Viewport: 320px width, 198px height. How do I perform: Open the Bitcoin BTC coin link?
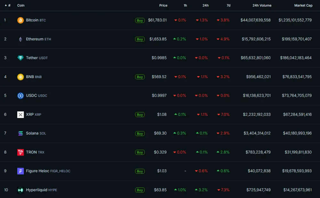click(x=36, y=20)
